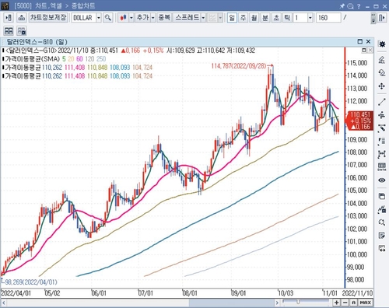Click the window layout icon in right sidebar
This screenshot has width=389, height=308.
382,196
